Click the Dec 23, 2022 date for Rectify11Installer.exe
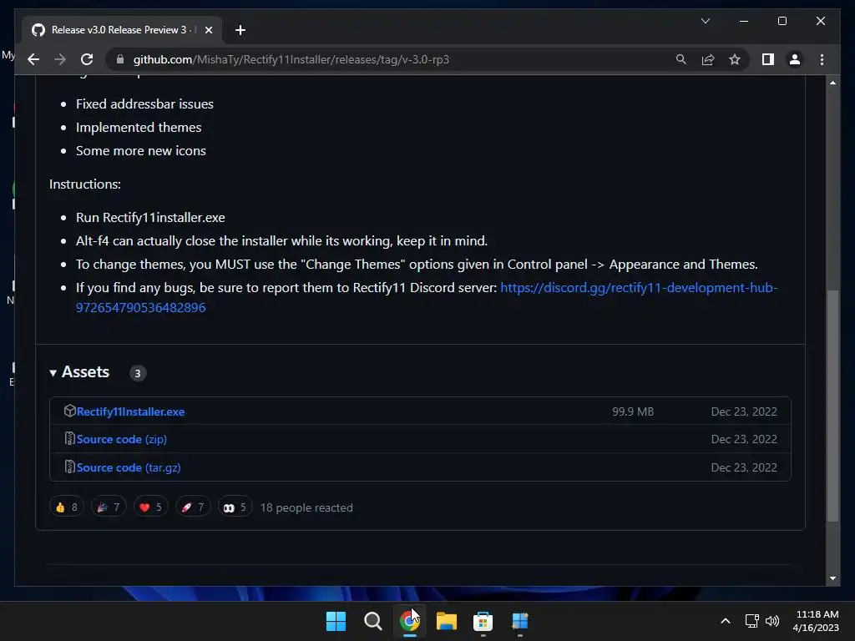 pos(744,411)
